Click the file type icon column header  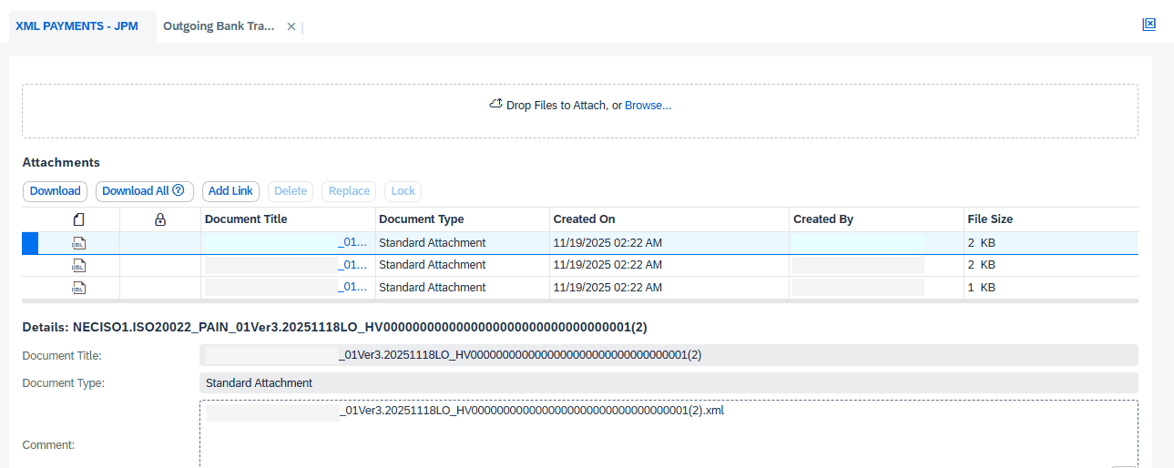79,219
